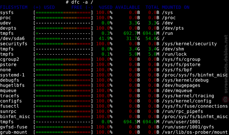229x135 pixels.
Task: Select the fusectl filesystem name
Action: click(9, 106)
